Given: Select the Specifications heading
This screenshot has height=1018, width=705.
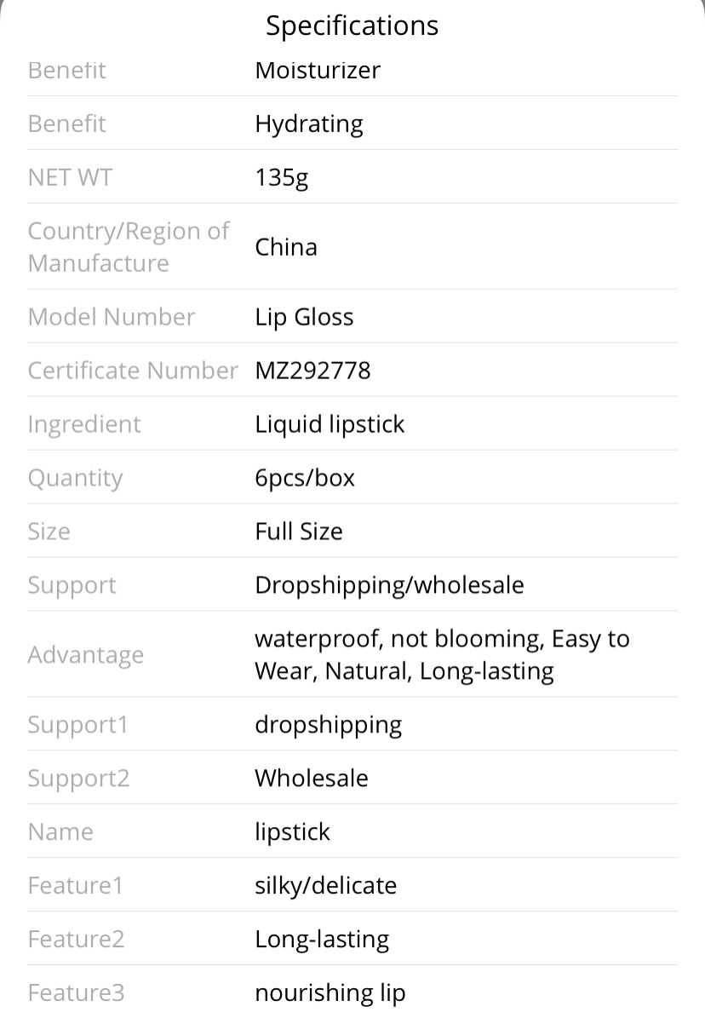Looking at the screenshot, I should (352, 26).
